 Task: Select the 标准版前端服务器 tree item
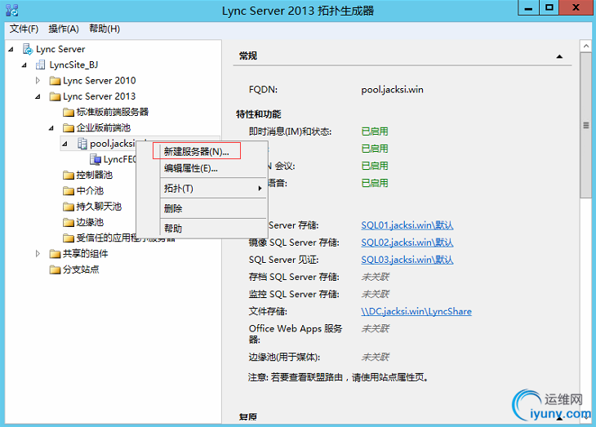(x=112, y=112)
